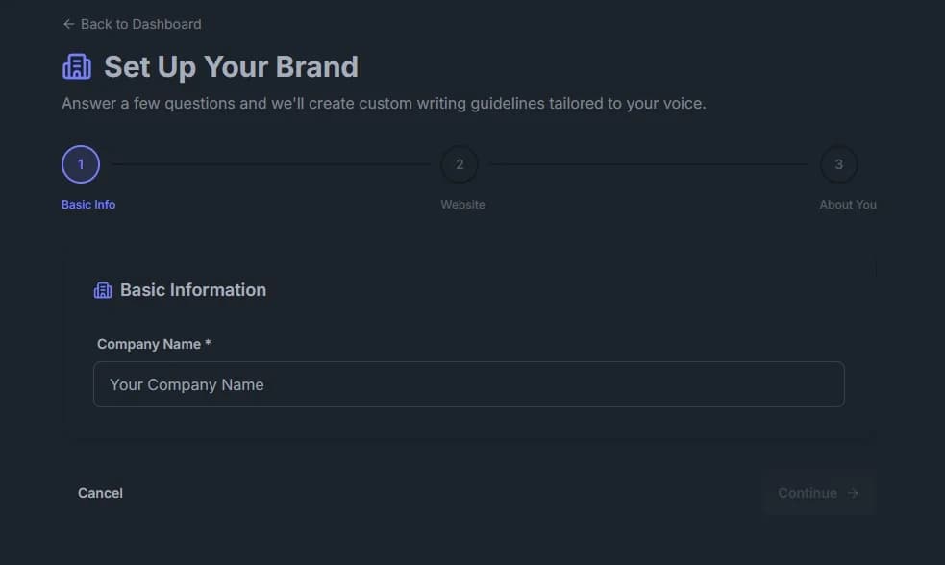This screenshot has height=565, width=945.
Task: Open the Back to Dashboard link
Action: point(131,24)
